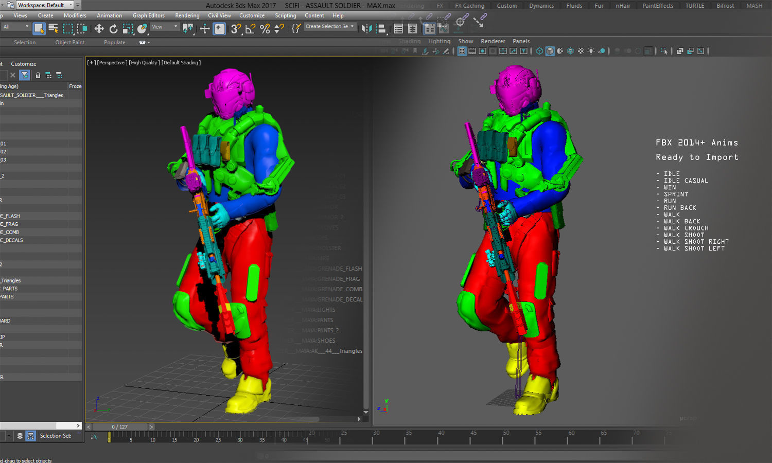This screenshot has width=772, height=463.
Task: Open reference coordinate system View dropdown
Action: [165, 27]
